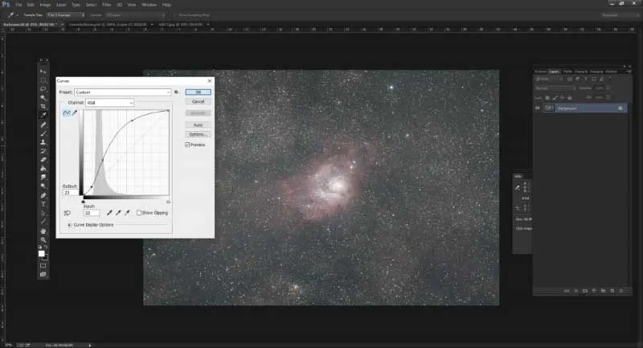
Task: Select the Zoom tool in toolbar
Action: tap(43, 240)
